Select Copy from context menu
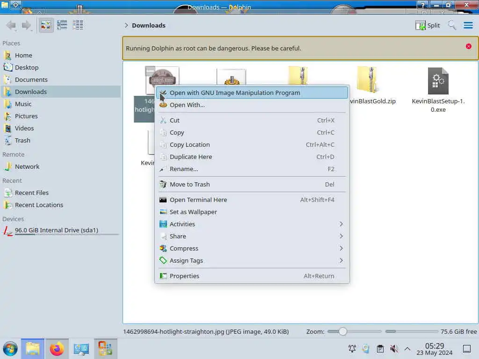The width and height of the screenshot is (479, 359). point(252,132)
